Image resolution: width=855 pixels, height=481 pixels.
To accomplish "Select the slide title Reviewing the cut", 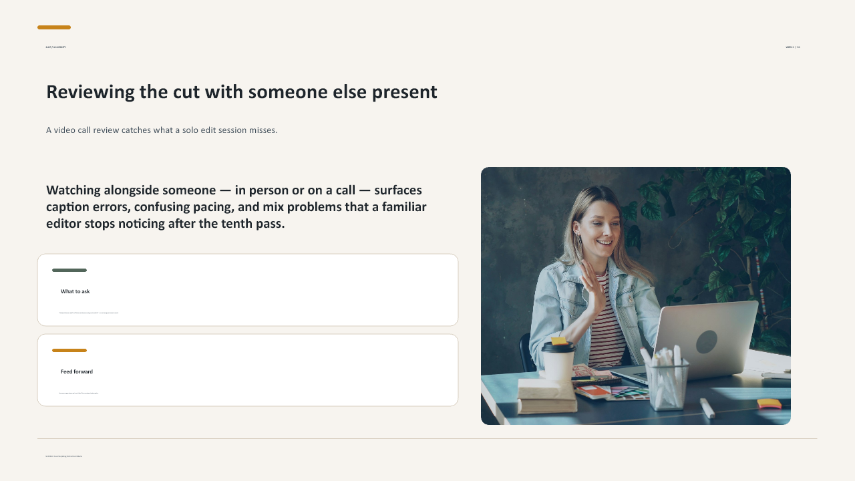I will [x=242, y=92].
